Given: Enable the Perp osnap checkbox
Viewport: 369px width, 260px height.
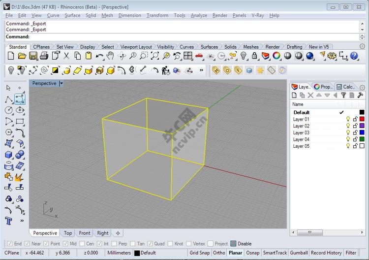Looking at the screenshot, I should click(x=114, y=244).
